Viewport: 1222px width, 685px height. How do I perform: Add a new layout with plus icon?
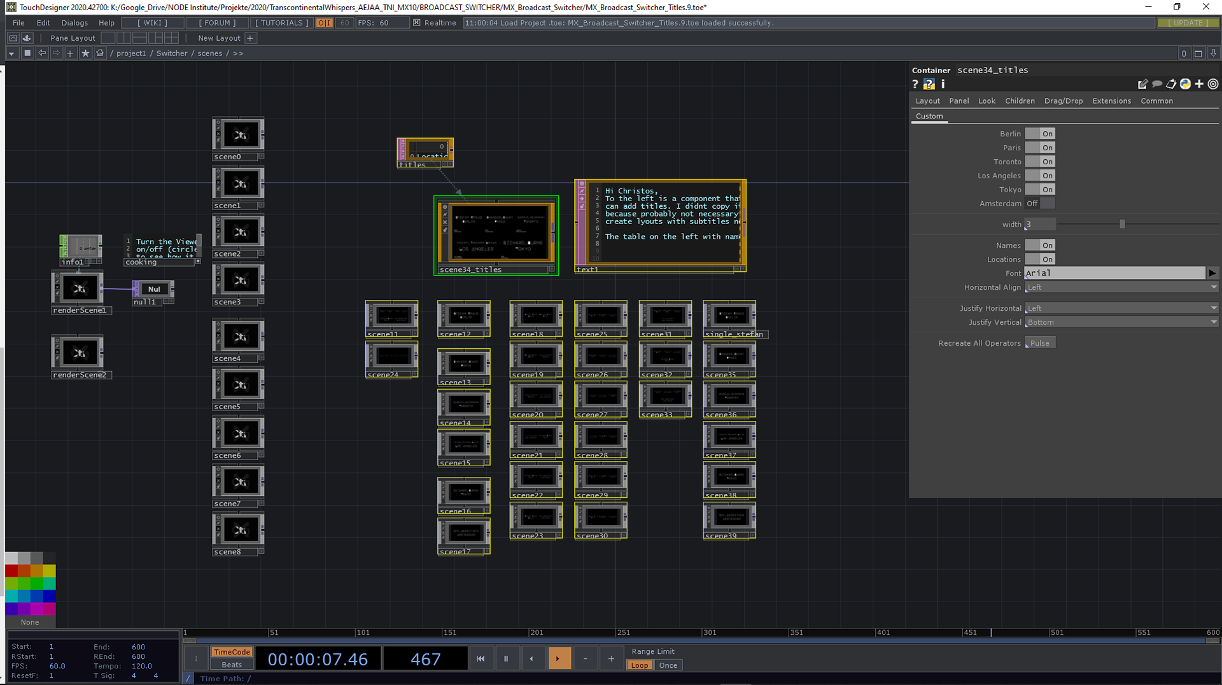tap(250, 38)
